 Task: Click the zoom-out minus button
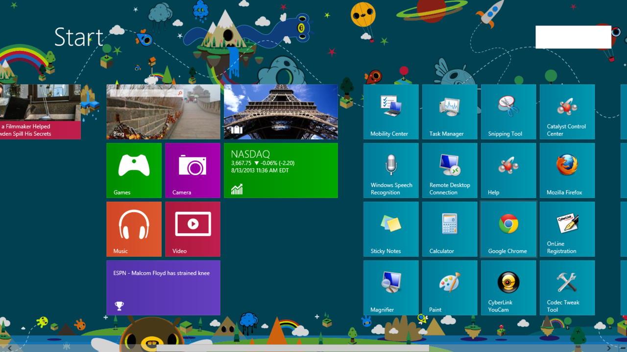pos(622,348)
